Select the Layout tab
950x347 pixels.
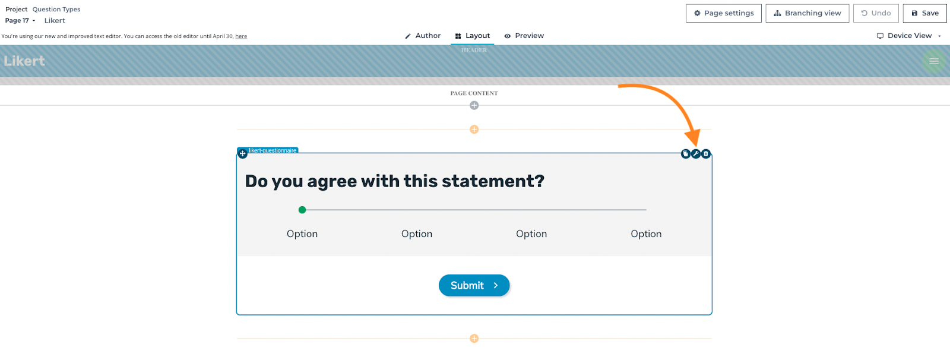(473, 36)
